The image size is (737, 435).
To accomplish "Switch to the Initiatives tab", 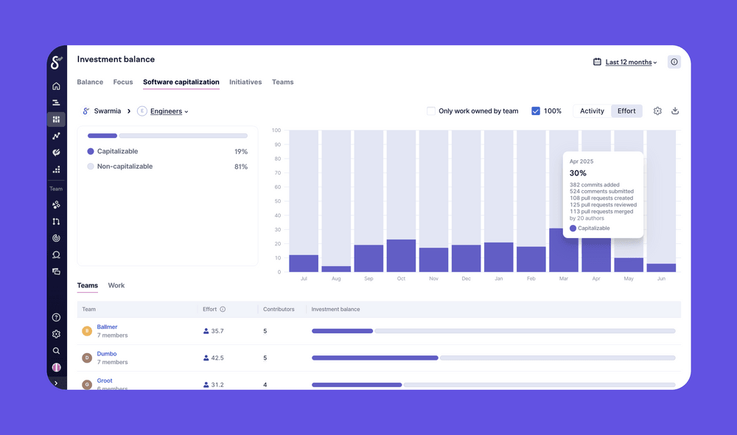I will click(x=245, y=82).
